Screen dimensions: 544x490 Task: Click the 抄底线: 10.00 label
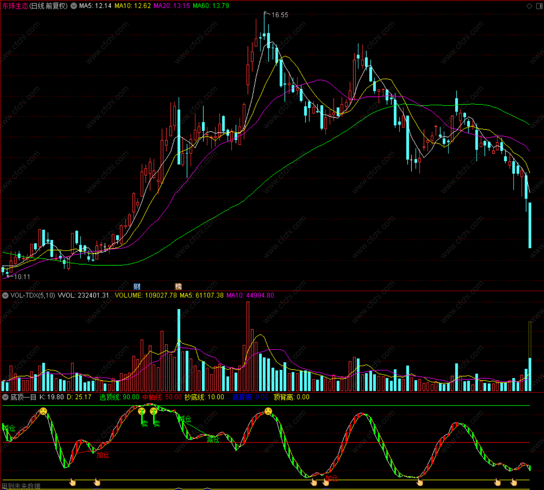pos(204,397)
